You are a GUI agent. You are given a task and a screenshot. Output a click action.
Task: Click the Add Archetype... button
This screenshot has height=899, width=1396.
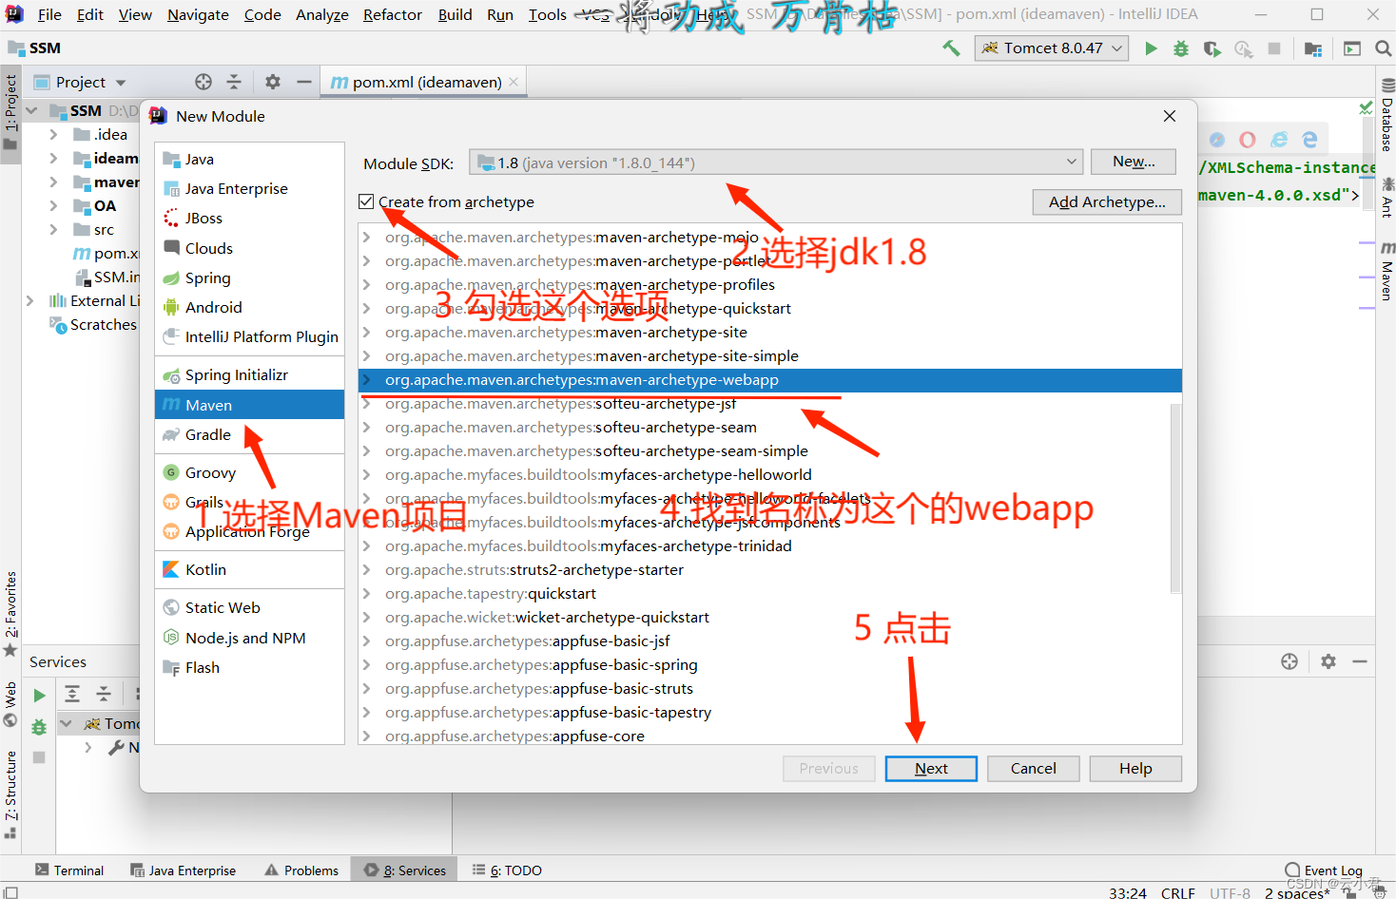1107,201
